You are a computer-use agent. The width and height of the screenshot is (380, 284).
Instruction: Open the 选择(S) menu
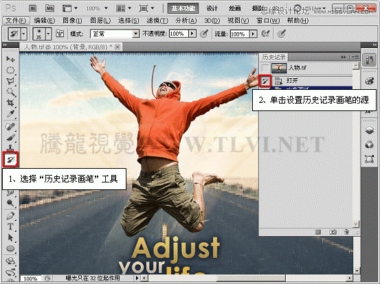point(128,21)
